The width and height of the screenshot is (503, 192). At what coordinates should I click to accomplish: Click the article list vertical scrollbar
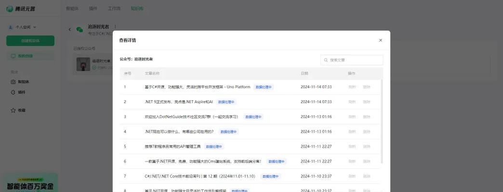(x=382, y=121)
